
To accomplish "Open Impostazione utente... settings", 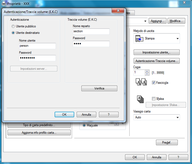I will [157, 52].
